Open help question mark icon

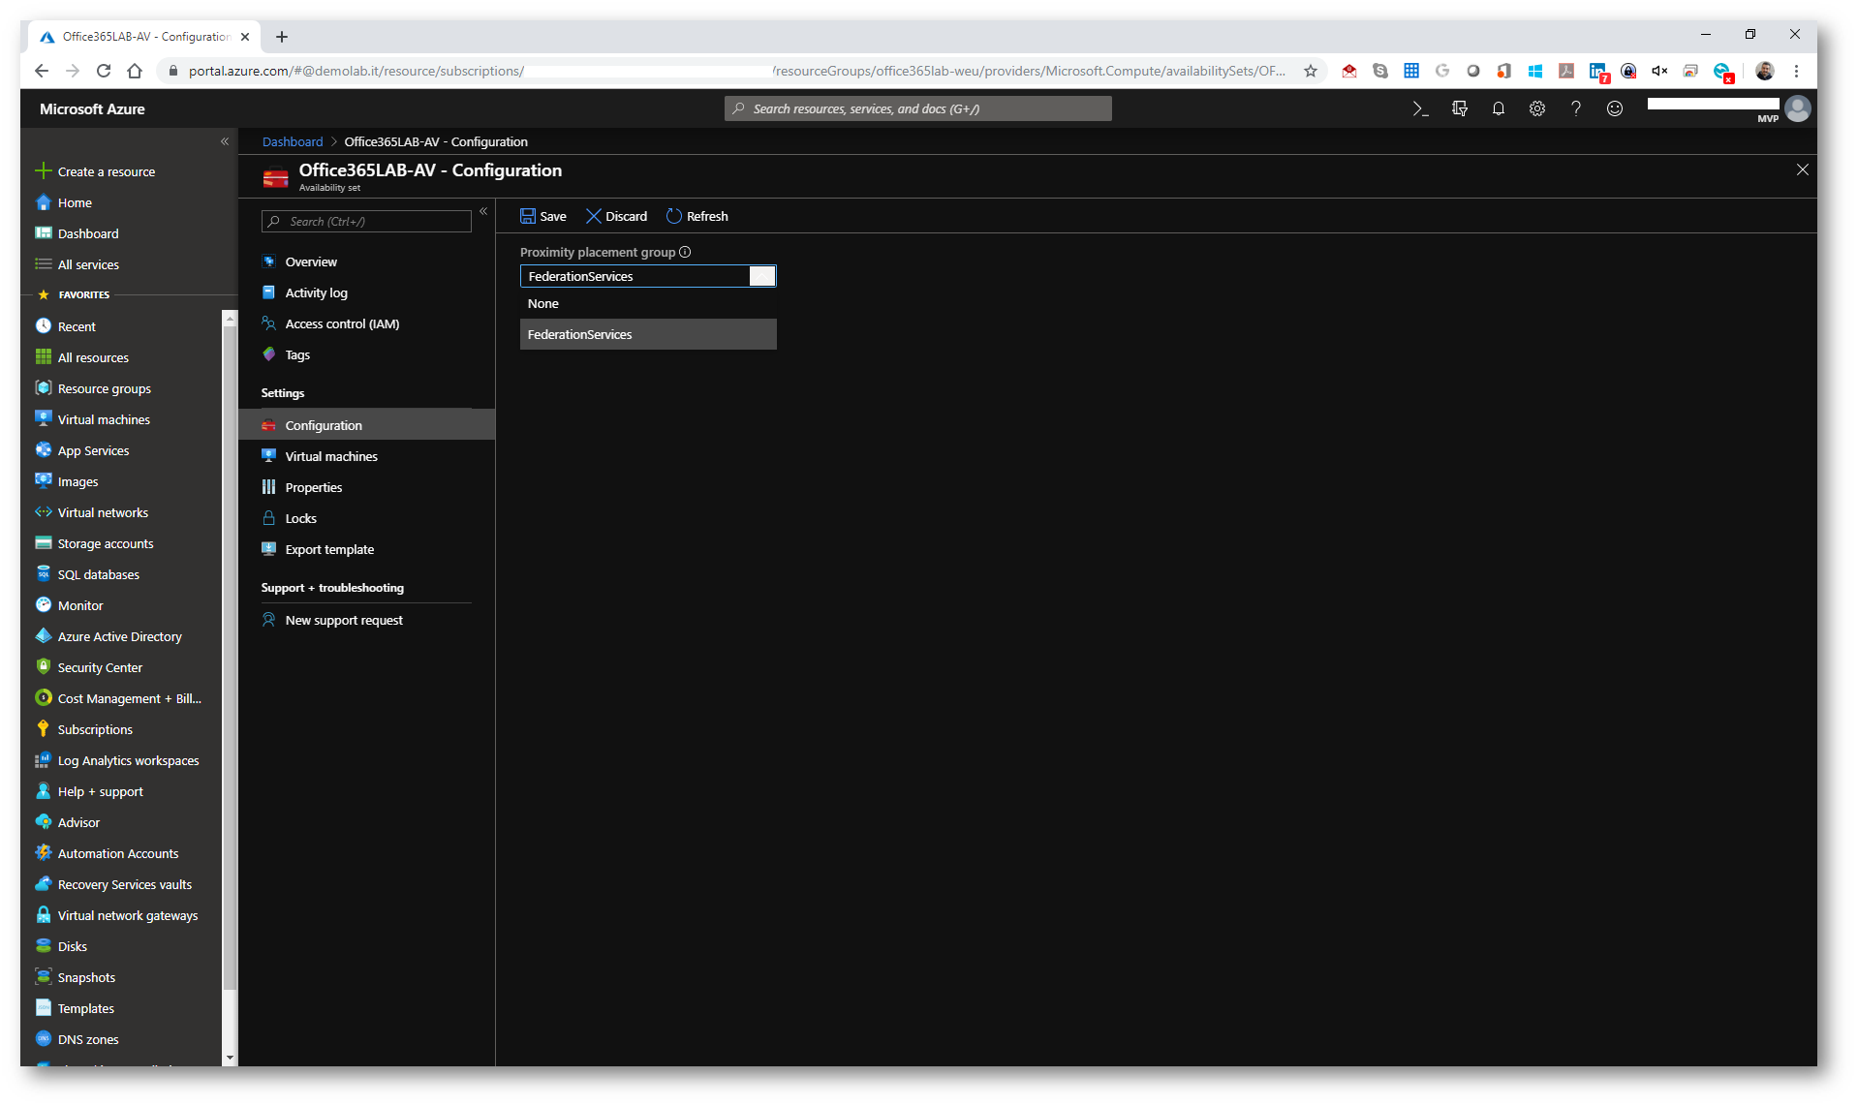point(1576,109)
